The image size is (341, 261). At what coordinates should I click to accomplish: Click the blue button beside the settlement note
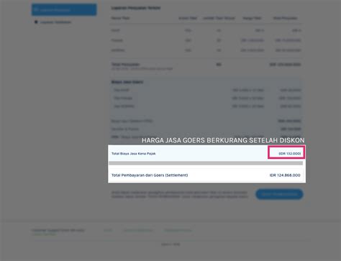pos(279,194)
